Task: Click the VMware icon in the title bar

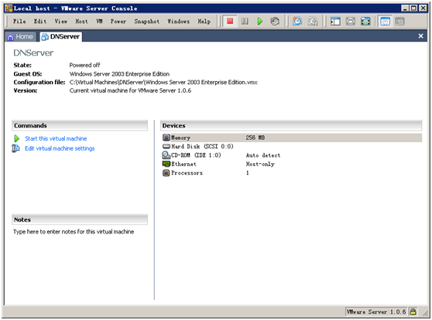Action: coord(9,9)
